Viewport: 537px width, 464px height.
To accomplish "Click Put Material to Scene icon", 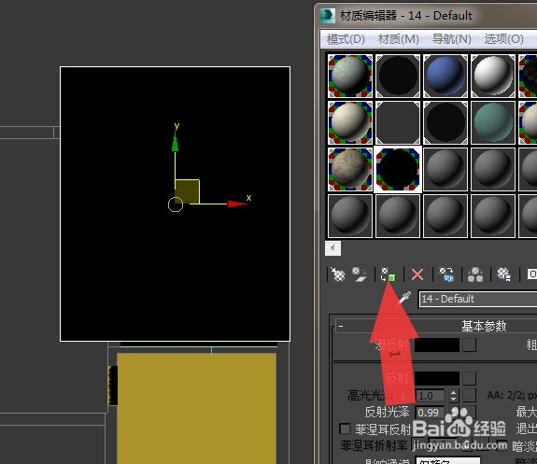I will (x=360, y=274).
